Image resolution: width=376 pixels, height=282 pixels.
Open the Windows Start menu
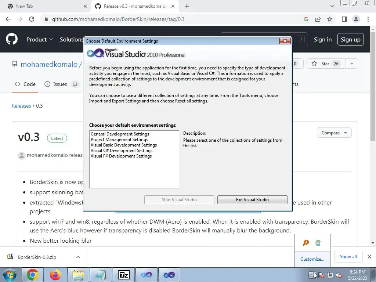click(10, 275)
